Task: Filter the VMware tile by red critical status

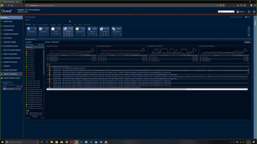Action: (x=19, y=89)
